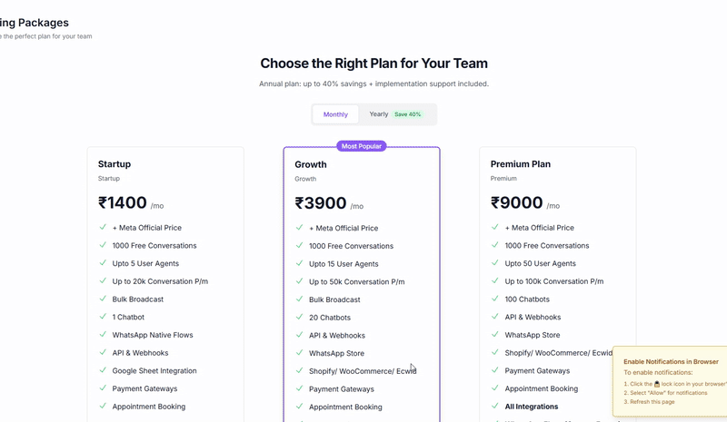
Task: Click checkmark beside Google Sheet Integration
Action: click(x=103, y=370)
